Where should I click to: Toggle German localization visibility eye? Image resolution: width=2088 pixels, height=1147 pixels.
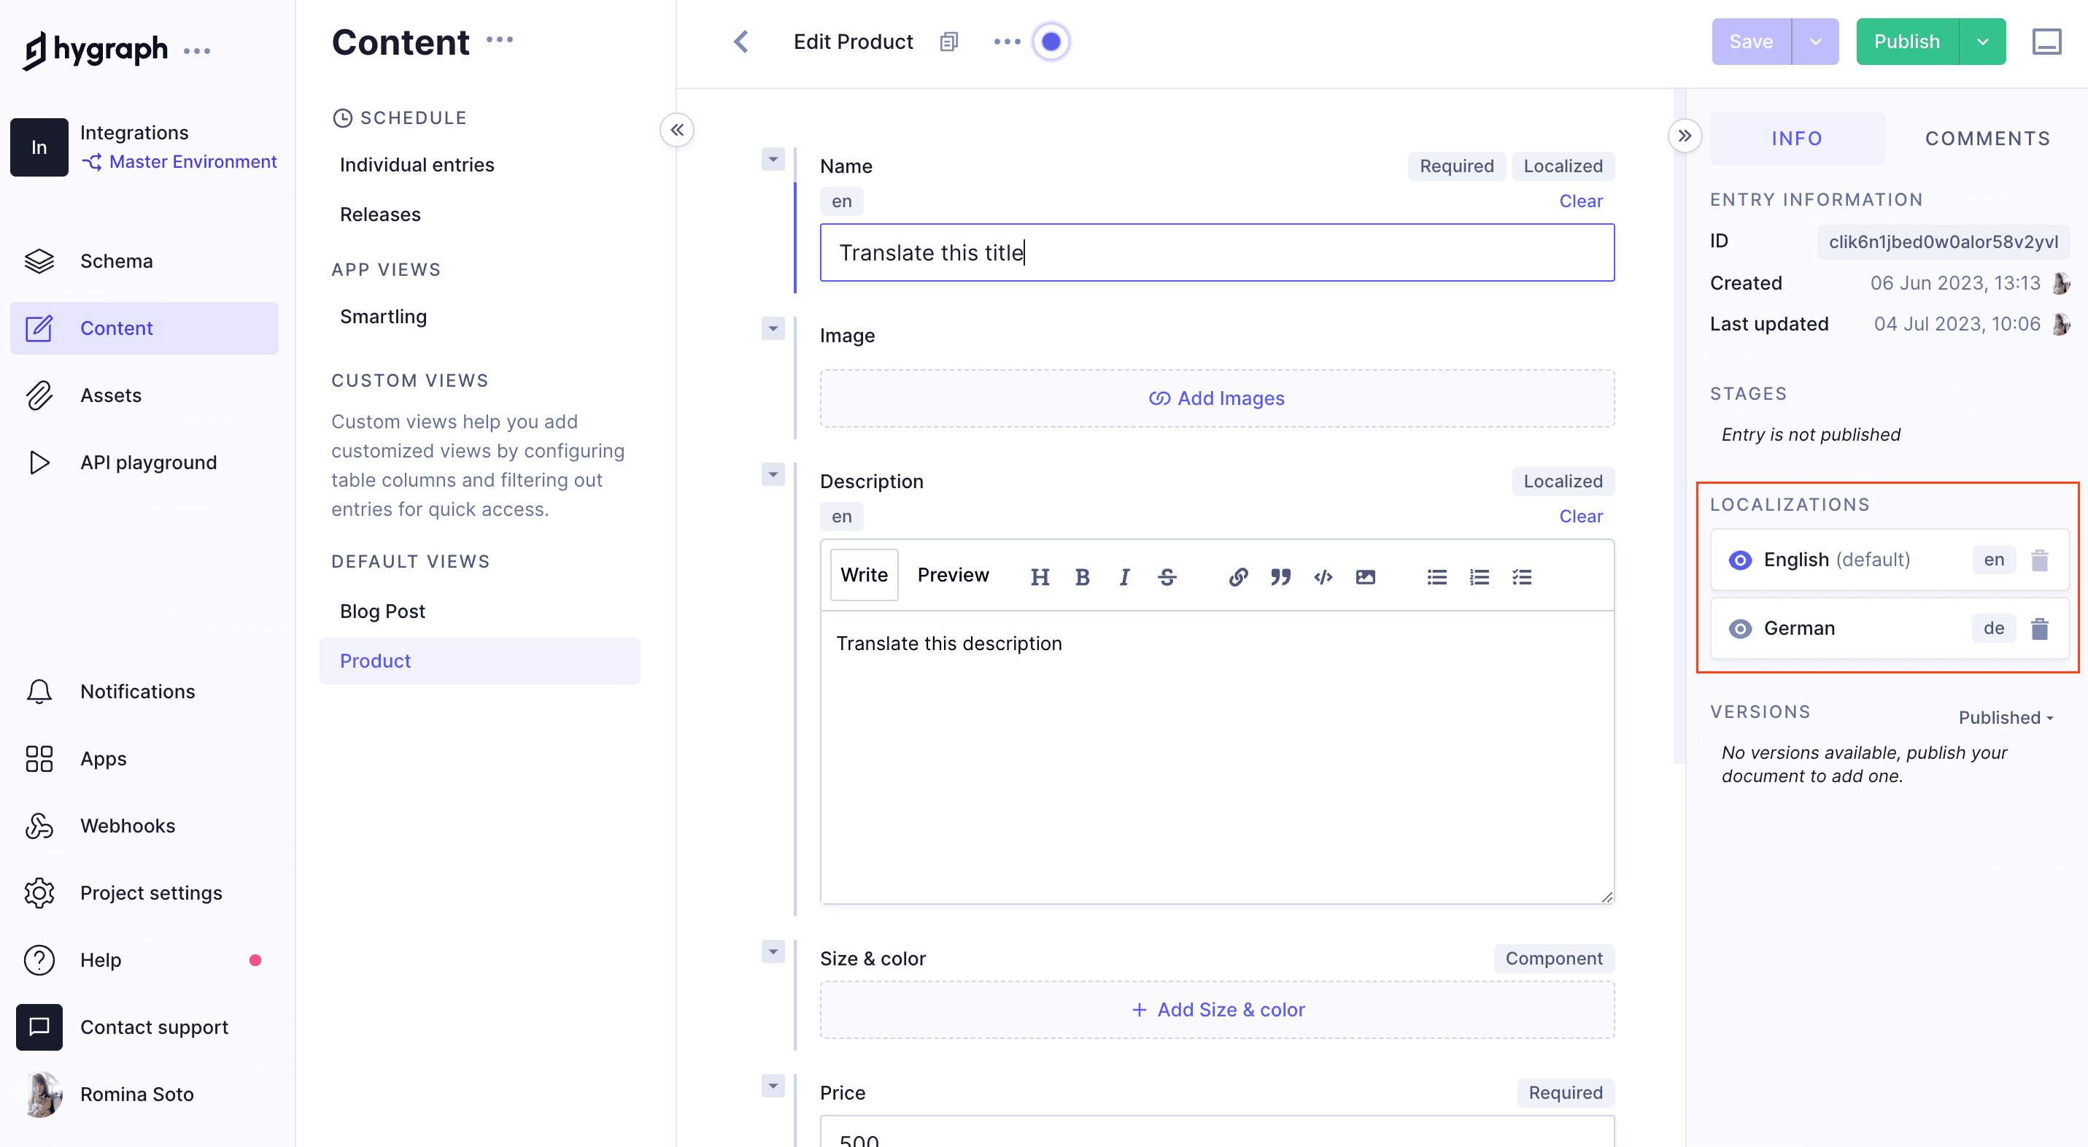[1739, 628]
